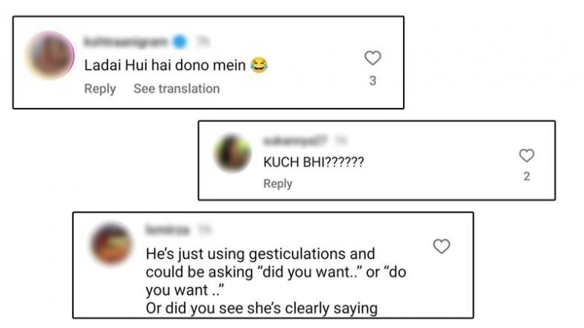This screenshot has width=584, height=328.
Task: View the 3 likes on the first comment
Action: tap(372, 80)
